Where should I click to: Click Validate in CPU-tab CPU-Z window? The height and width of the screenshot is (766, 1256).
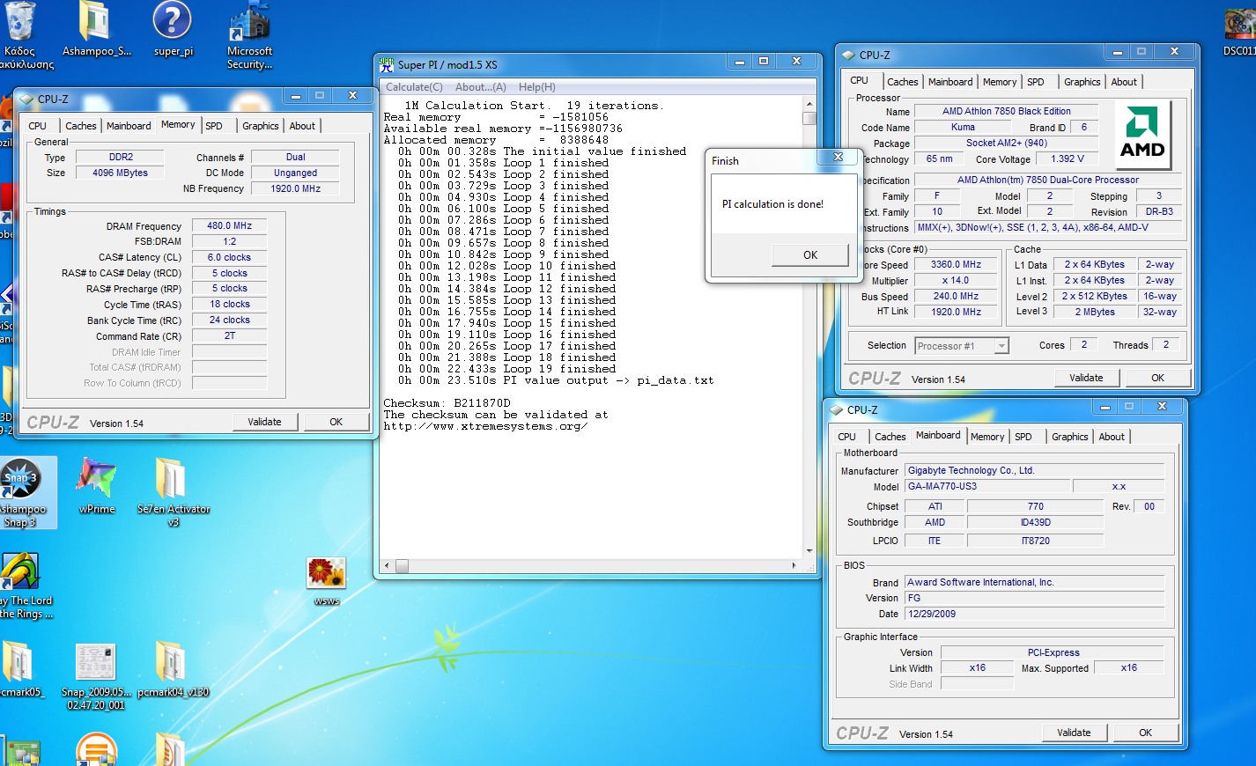click(1086, 378)
